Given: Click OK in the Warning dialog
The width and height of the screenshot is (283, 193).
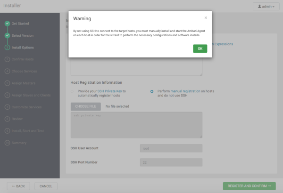Looking at the screenshot, I should 200,48.
